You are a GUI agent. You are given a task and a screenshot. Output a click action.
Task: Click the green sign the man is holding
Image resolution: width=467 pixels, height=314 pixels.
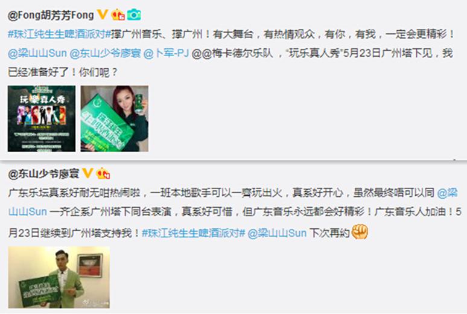click(39, 290)
